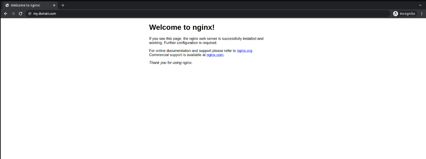Reload the current page
The width and height of the screenshot is (426, 159).
pyautogui.click(x=20, y=14)
